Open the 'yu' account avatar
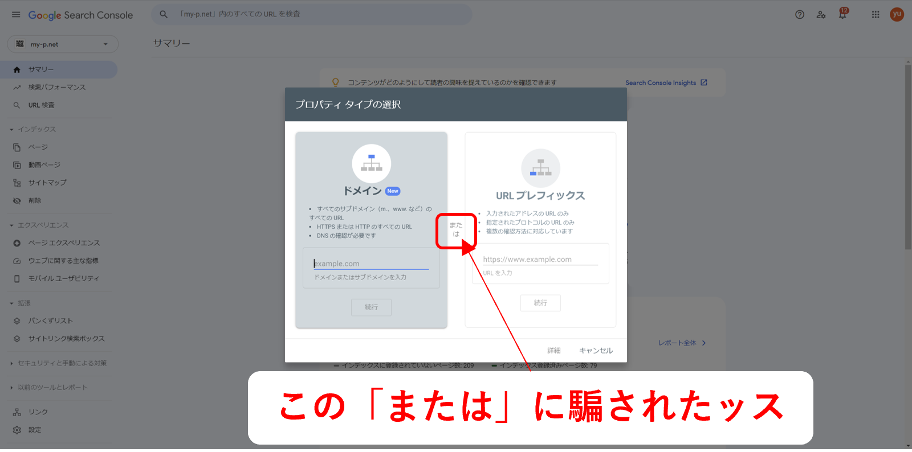This screenshot has width=912, height=452. (897, 14)
